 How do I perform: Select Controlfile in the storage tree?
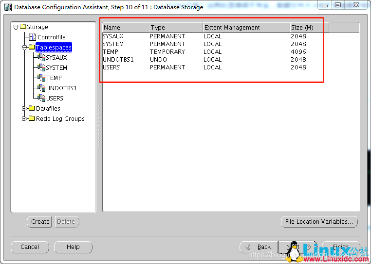(52, 37)
